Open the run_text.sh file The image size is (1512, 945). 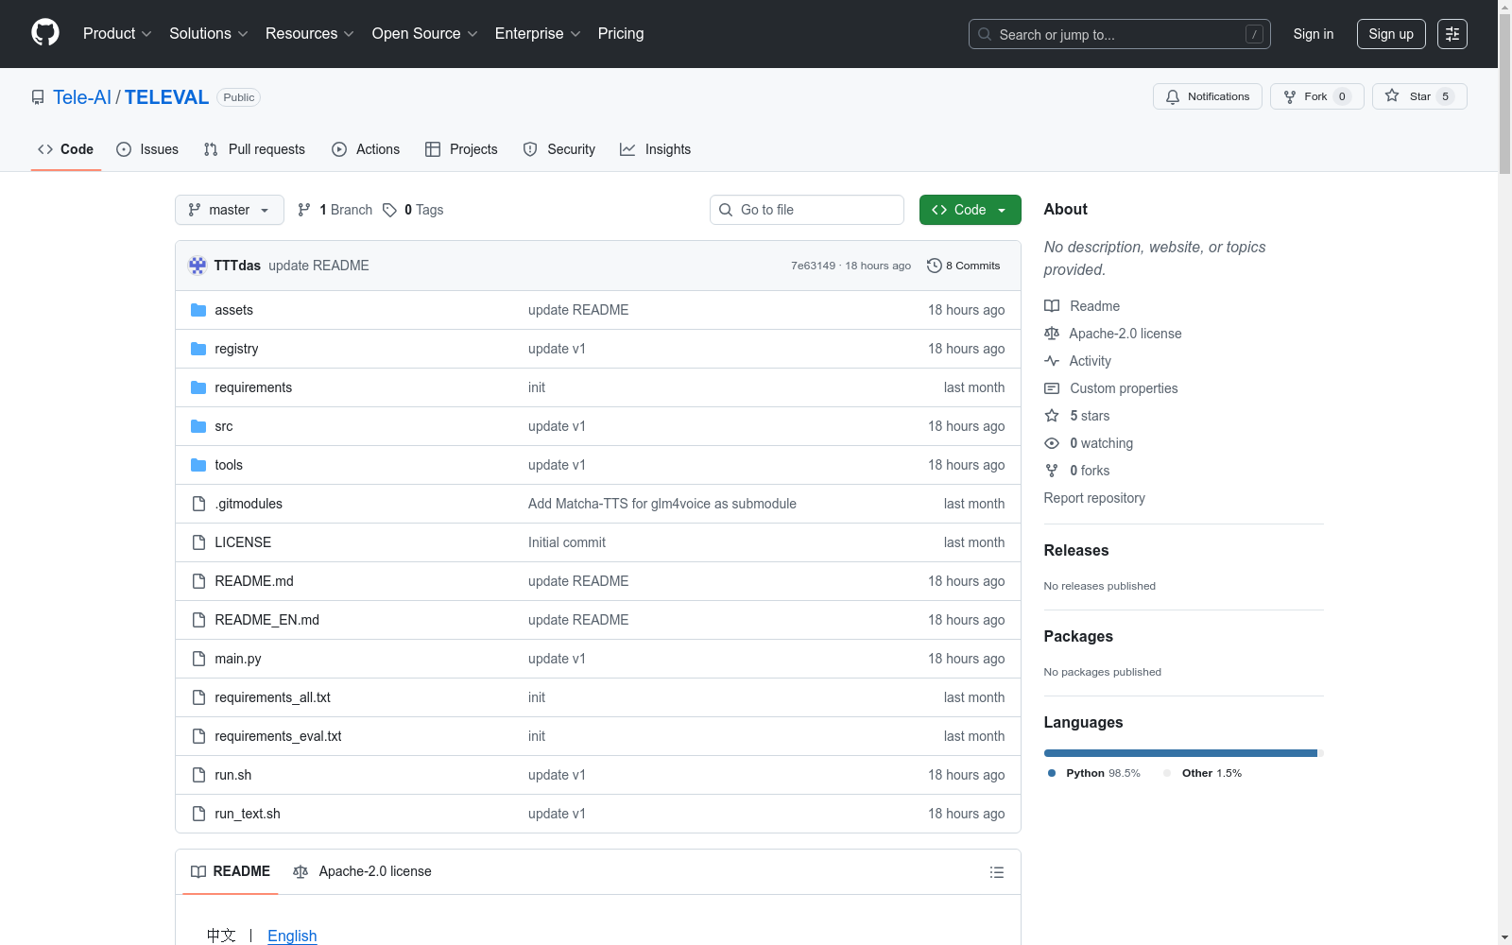(x=248, y=814)
